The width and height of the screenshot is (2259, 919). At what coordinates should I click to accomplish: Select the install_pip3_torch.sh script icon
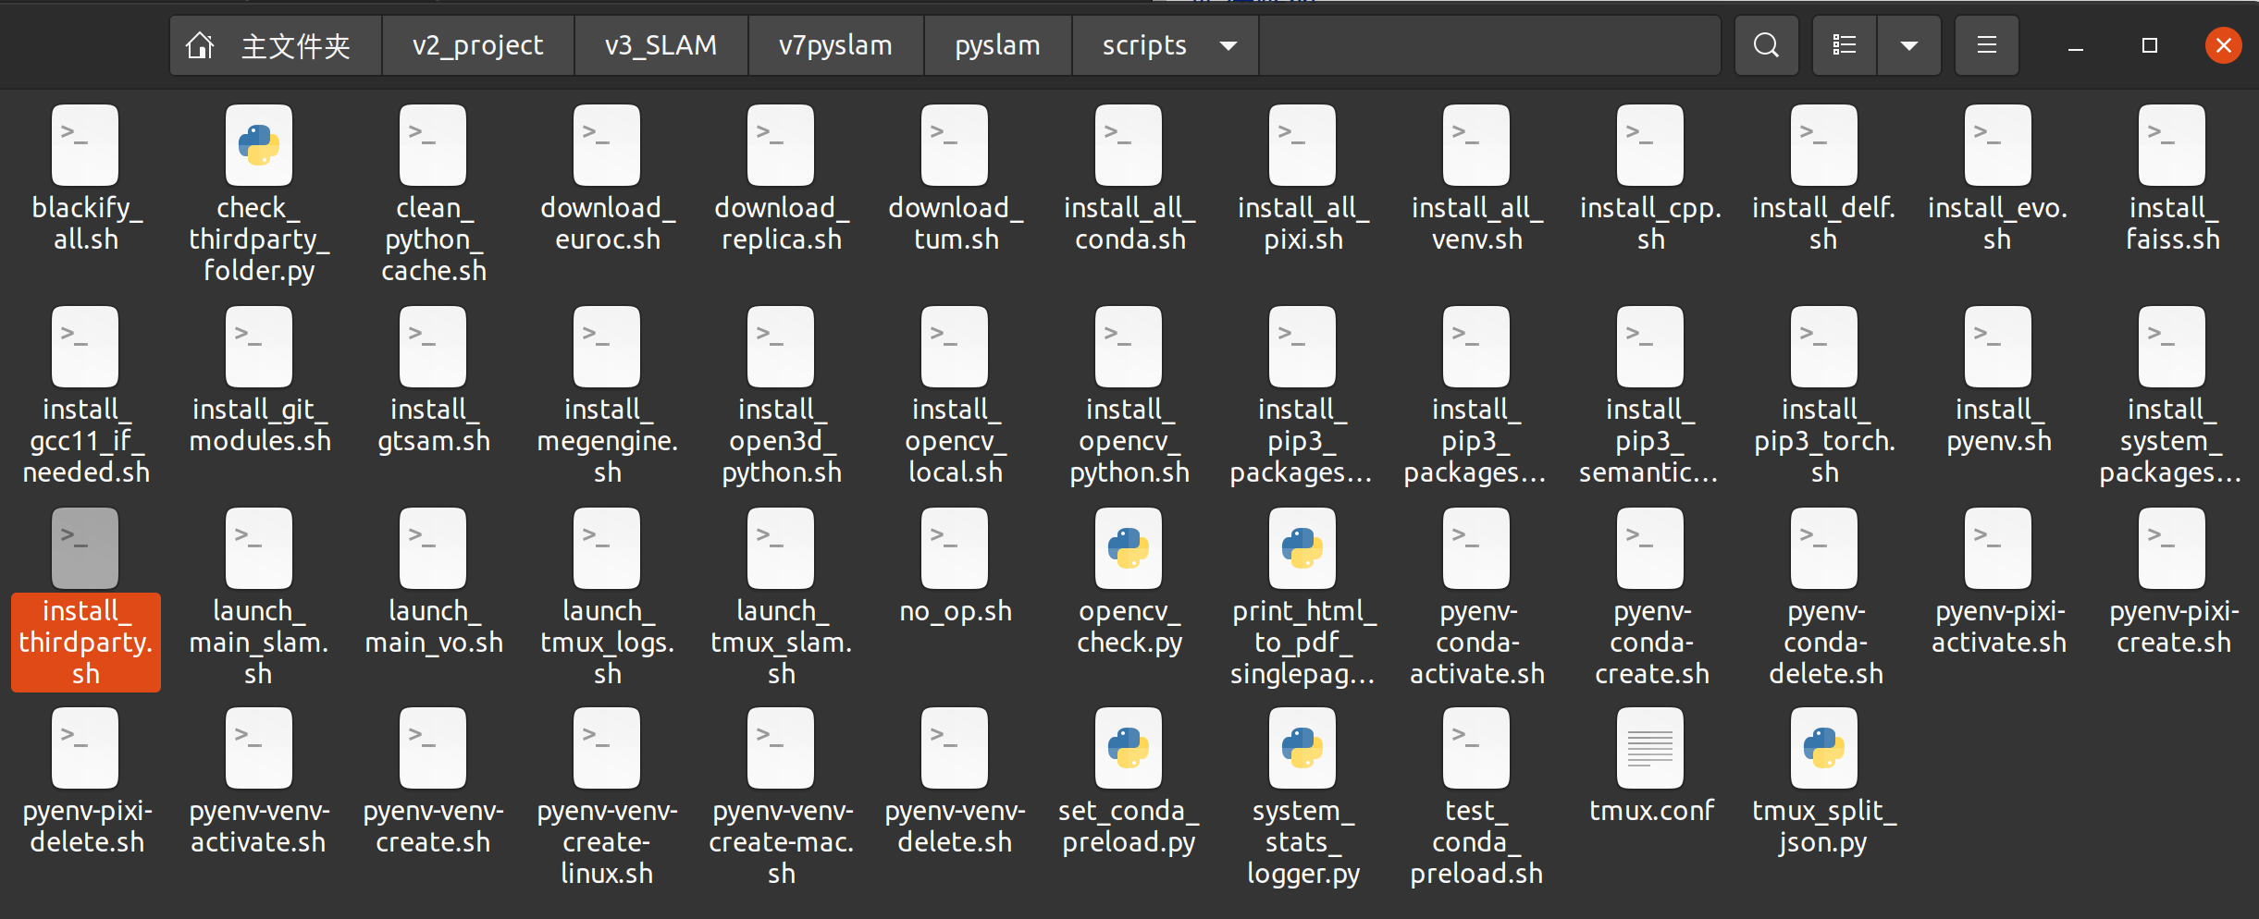[1824, 347]
